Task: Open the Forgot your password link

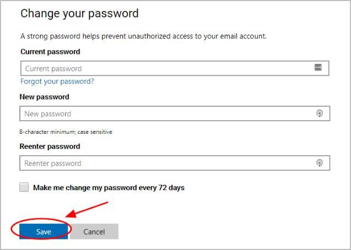Action: [x=57, y=81]
